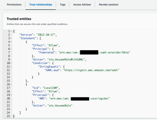157x120 pixels.
Task: Click the signin.aws.amazon.com/saml URL value
Action: coord(91,70)
